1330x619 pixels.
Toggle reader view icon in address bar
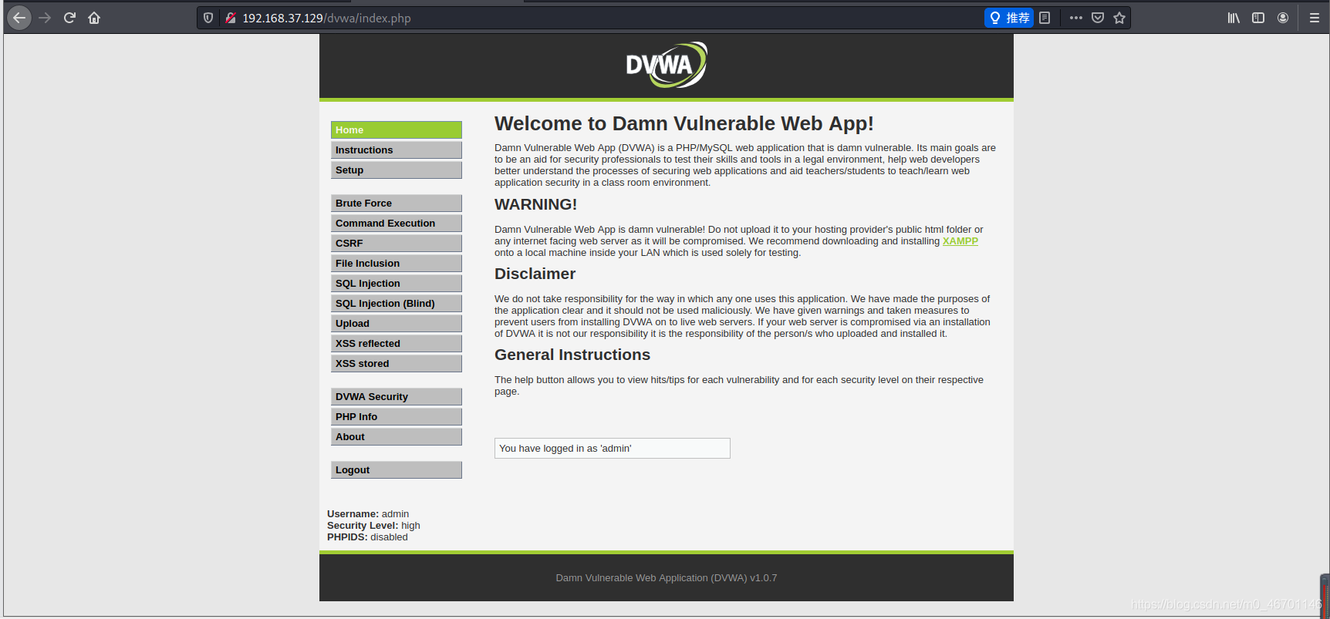pos(1045,18)
